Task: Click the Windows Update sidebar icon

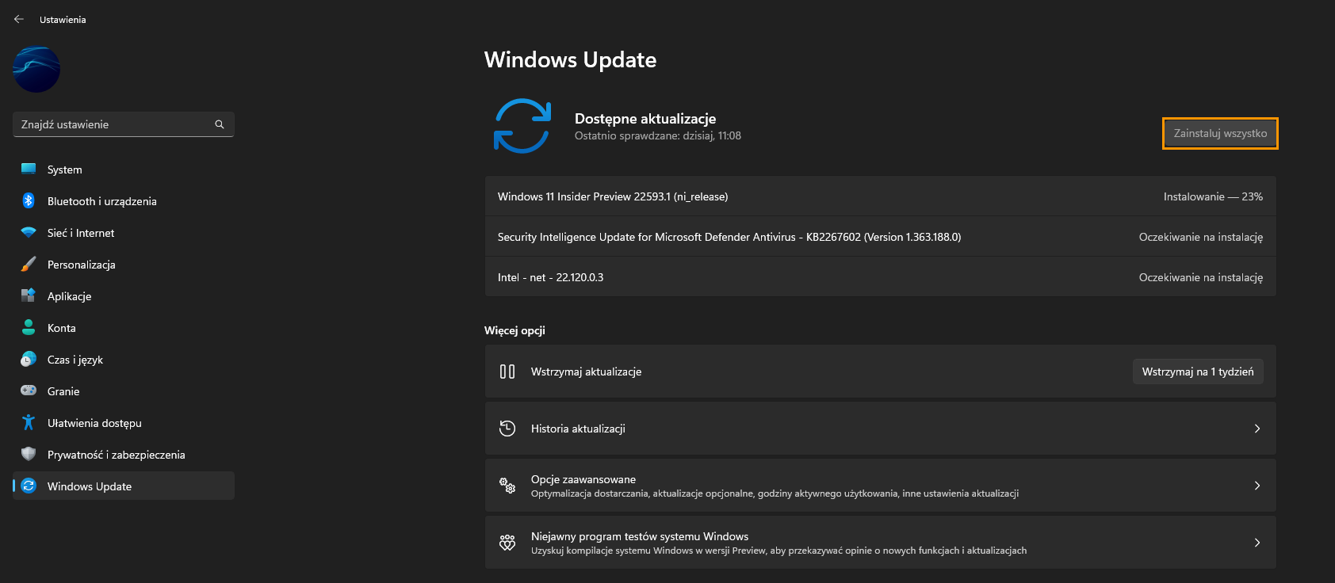Action: tap(29, 486)
